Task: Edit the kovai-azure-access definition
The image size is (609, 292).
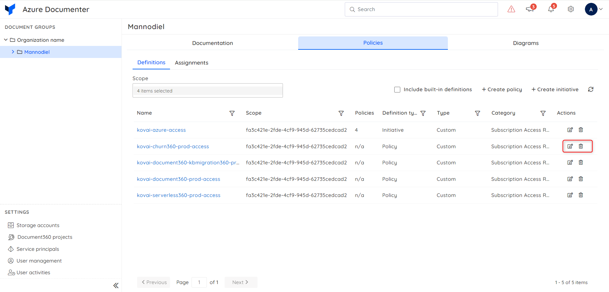Action: (570, 130)
